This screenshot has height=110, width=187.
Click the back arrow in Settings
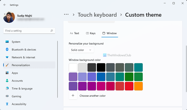[5, 5]
